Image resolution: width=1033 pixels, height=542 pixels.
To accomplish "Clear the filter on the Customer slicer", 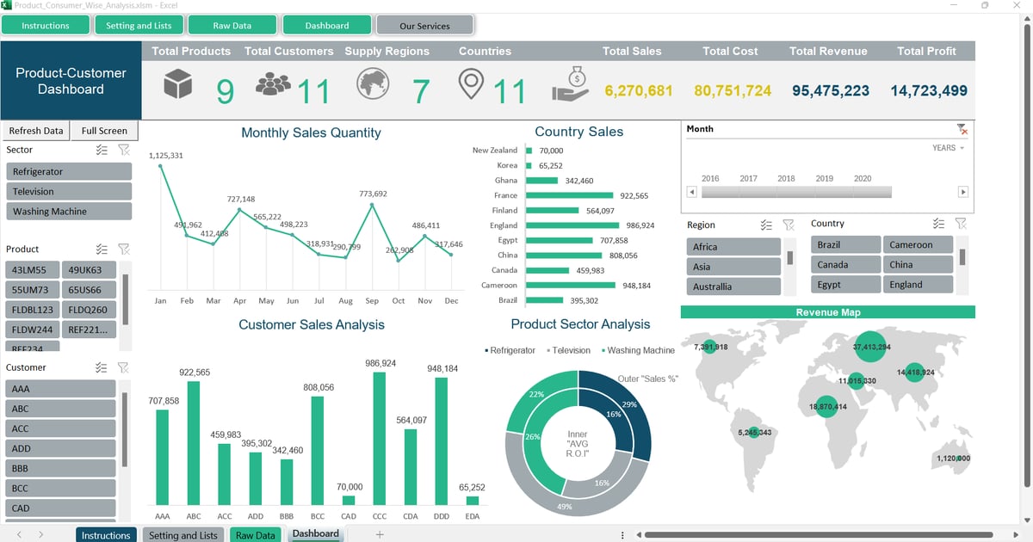I will [x=123, y=367].
